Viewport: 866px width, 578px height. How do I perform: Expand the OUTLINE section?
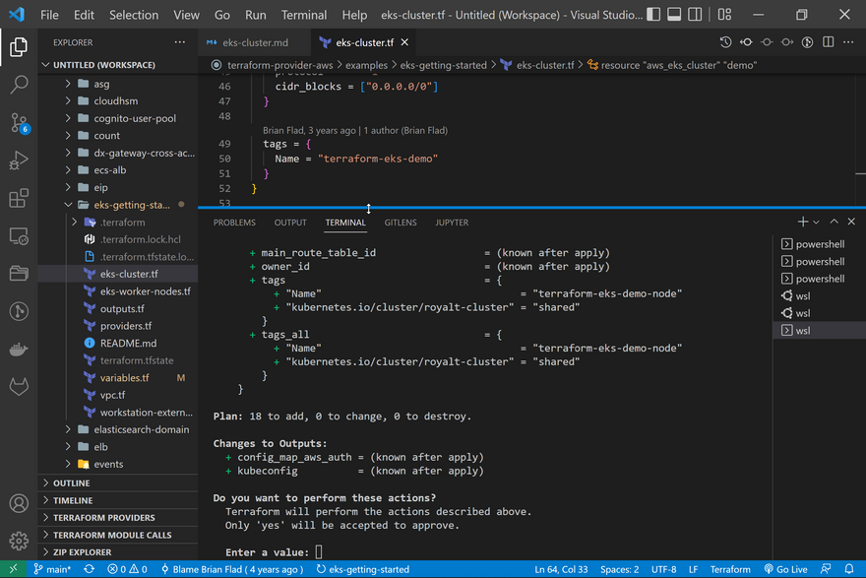(x=71, y=483)
